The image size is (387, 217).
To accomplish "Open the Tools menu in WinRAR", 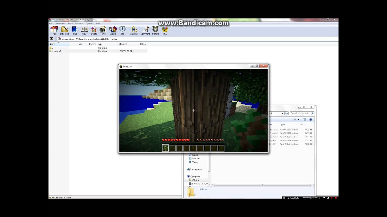I will click(70, 24).
